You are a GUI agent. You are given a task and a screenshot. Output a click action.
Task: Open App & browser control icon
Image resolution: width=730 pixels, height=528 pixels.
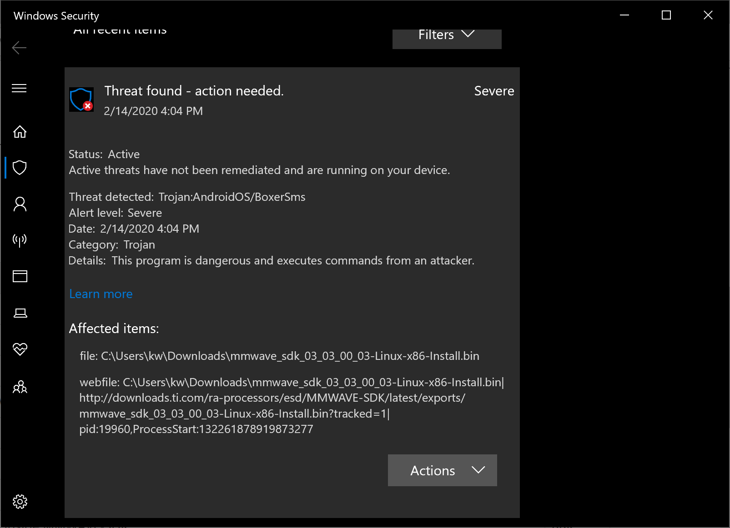(20, 276)
